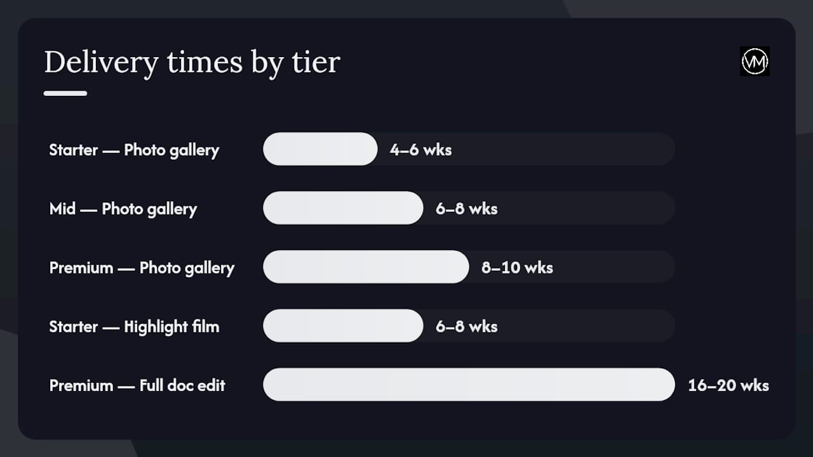Screen dimensions: 813x457
Task: Click the Starter Photo gallery progress bar fill
Action: pos(320,149)
